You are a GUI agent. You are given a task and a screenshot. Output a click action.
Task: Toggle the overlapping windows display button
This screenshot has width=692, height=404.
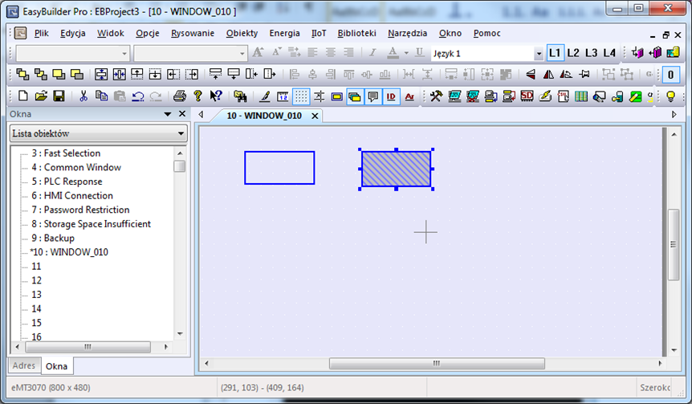pyautogui.click(x=355, y=96)
